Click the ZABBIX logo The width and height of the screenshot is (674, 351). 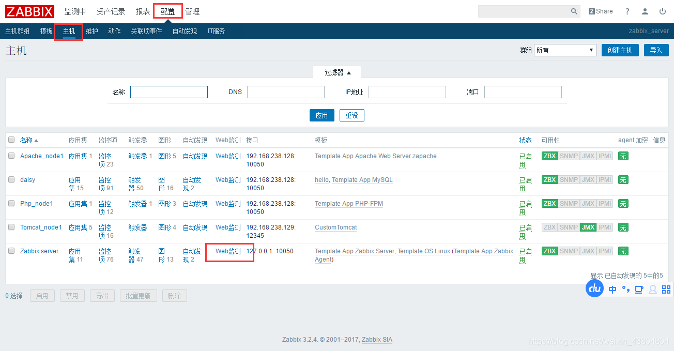pyautogui.click(x=30, y=11)
